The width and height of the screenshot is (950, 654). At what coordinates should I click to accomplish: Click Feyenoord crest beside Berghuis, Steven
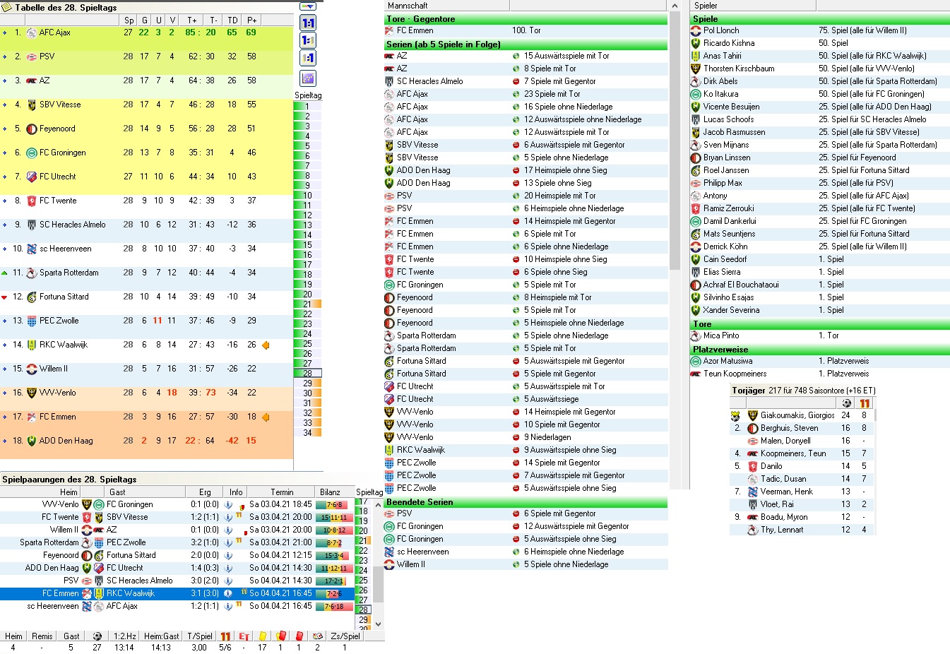pos(752,428)
